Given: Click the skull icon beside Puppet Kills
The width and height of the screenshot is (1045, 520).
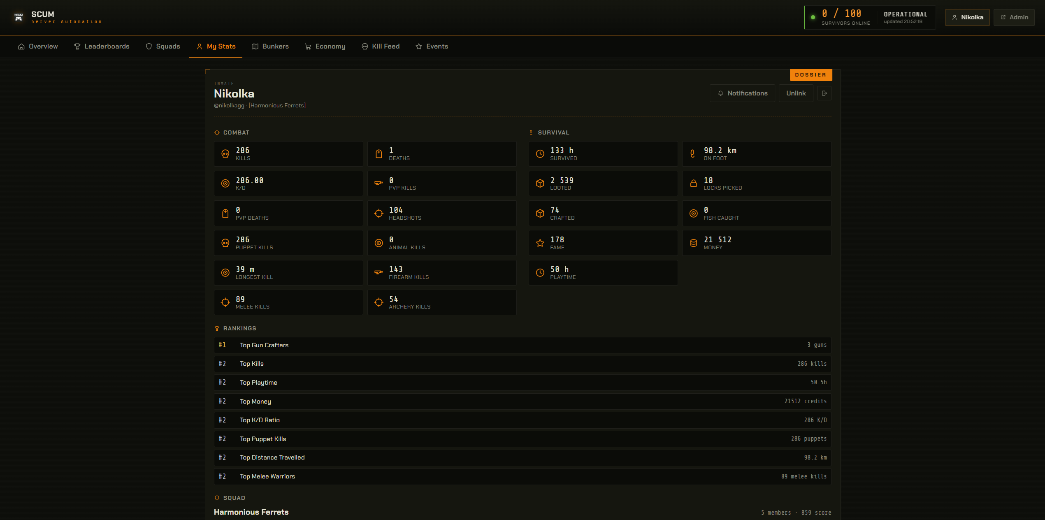Looking at the screenshot, I should [x=225, y=243].
